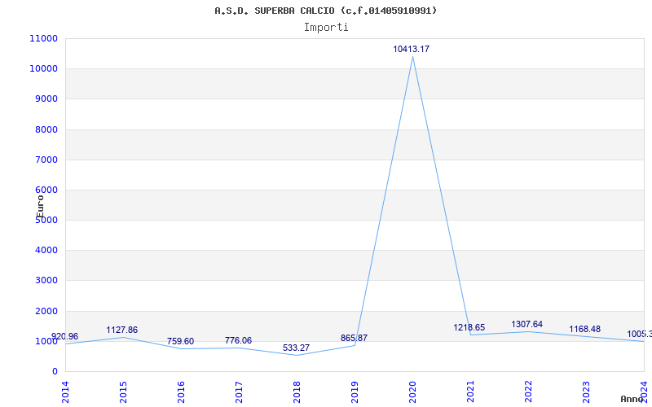652x407 pixels.
Task: Click the 6000 y-axis tick label
Action: 46,190
